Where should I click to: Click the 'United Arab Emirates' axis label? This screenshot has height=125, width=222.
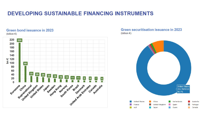point(80,95)
